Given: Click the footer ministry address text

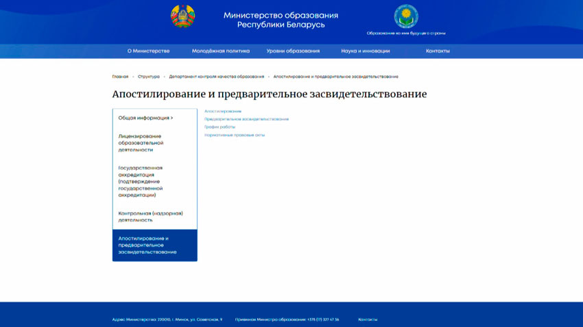Looking at the screenshot, I should coord(167,319).
